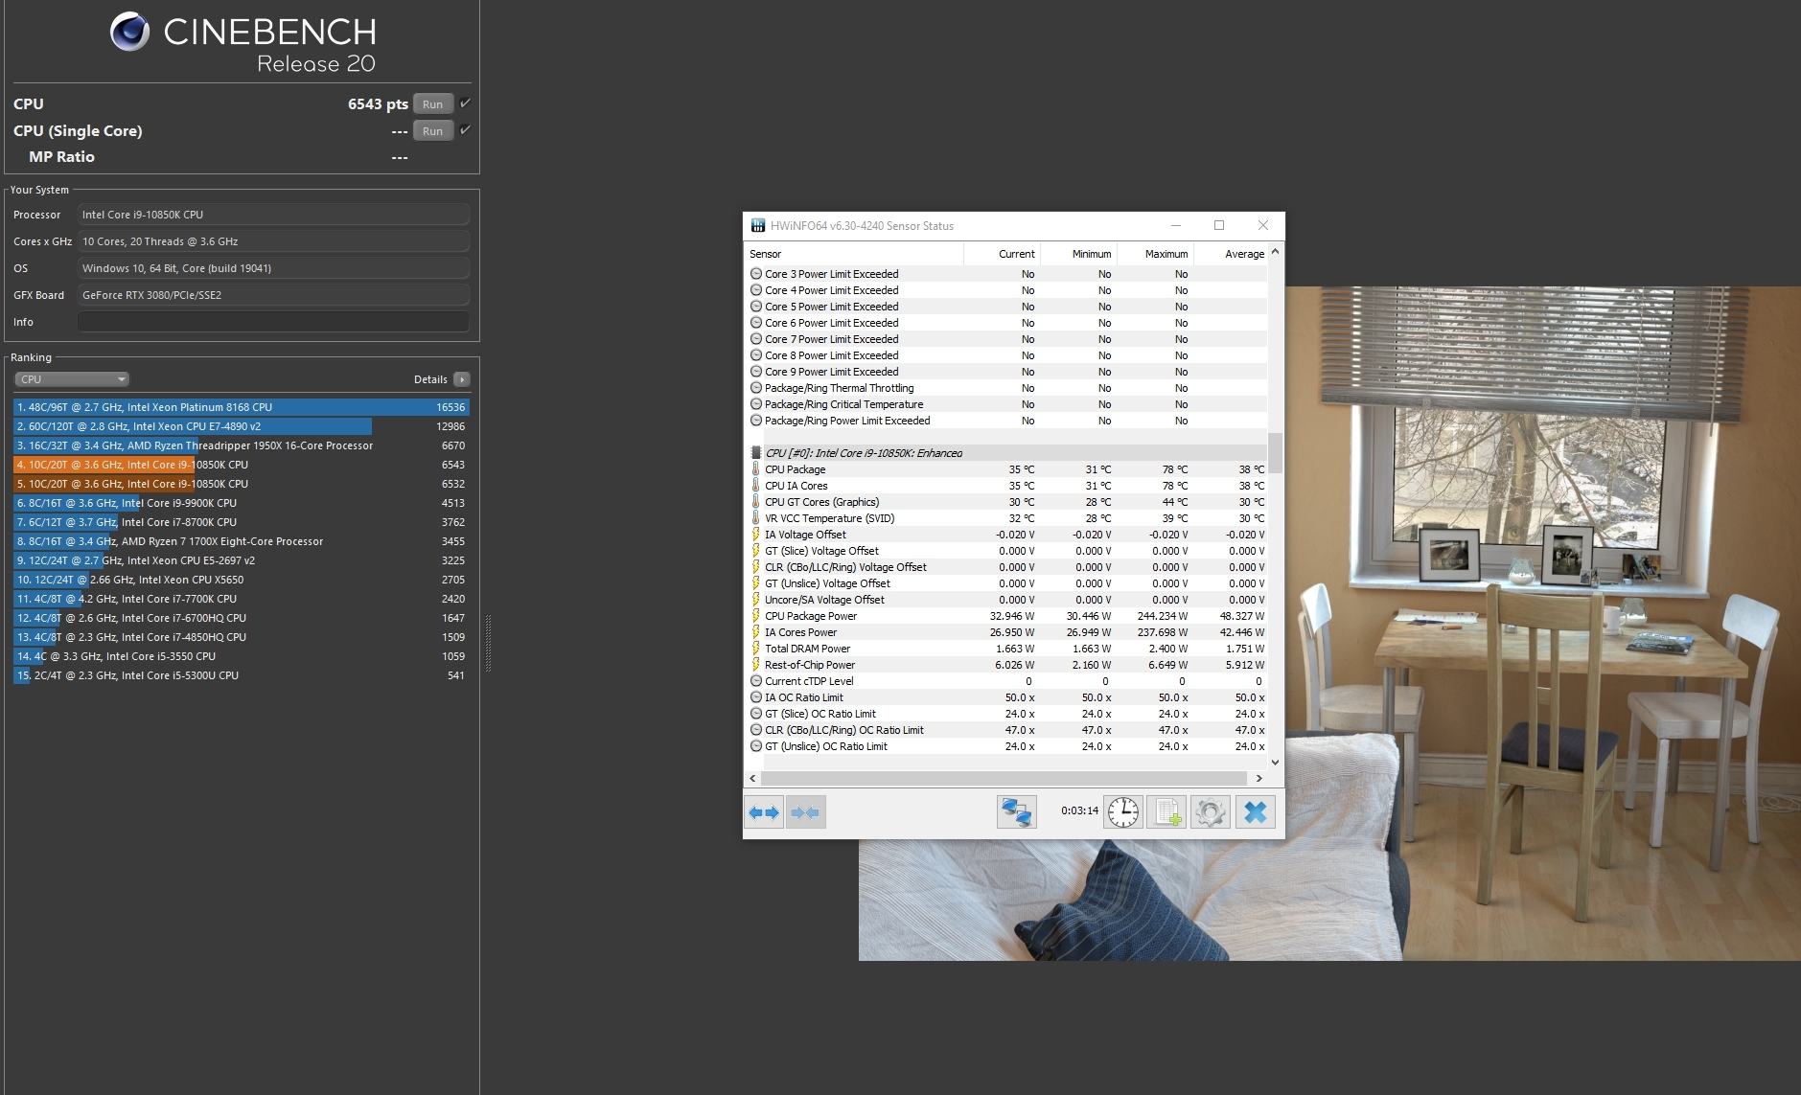Select the CPU Package Power row
Image resolution: width=1801 pixels, height=1095 pixels.
(1006, 616)
